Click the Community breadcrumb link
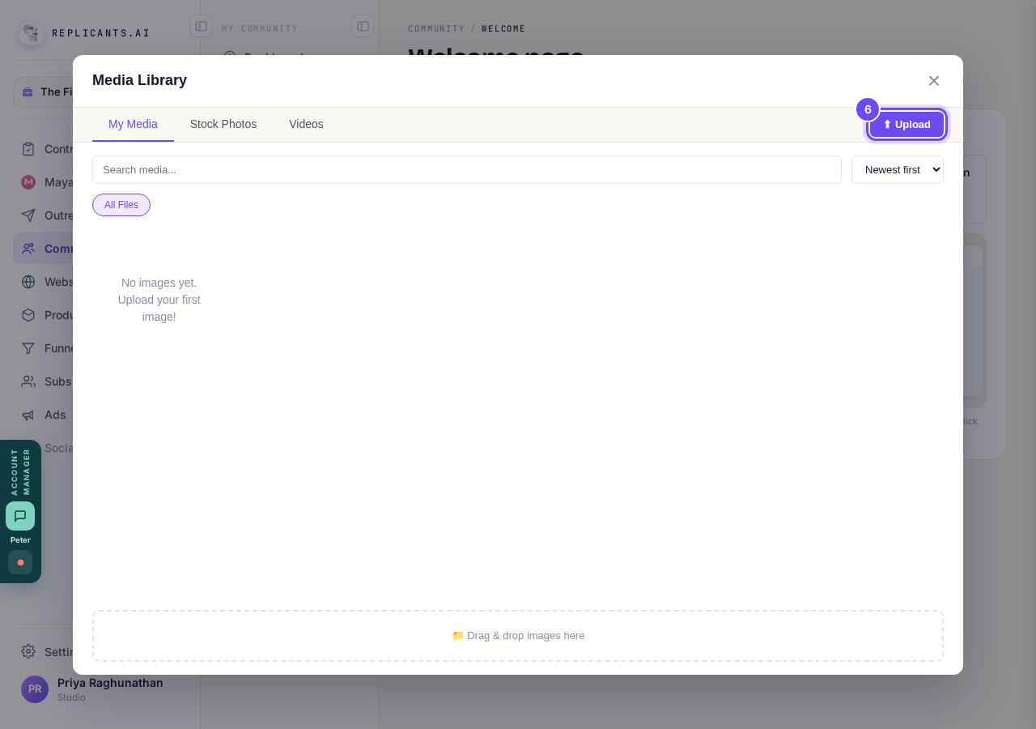Viewport: 1036px width, 729px height. click(436, 28)
